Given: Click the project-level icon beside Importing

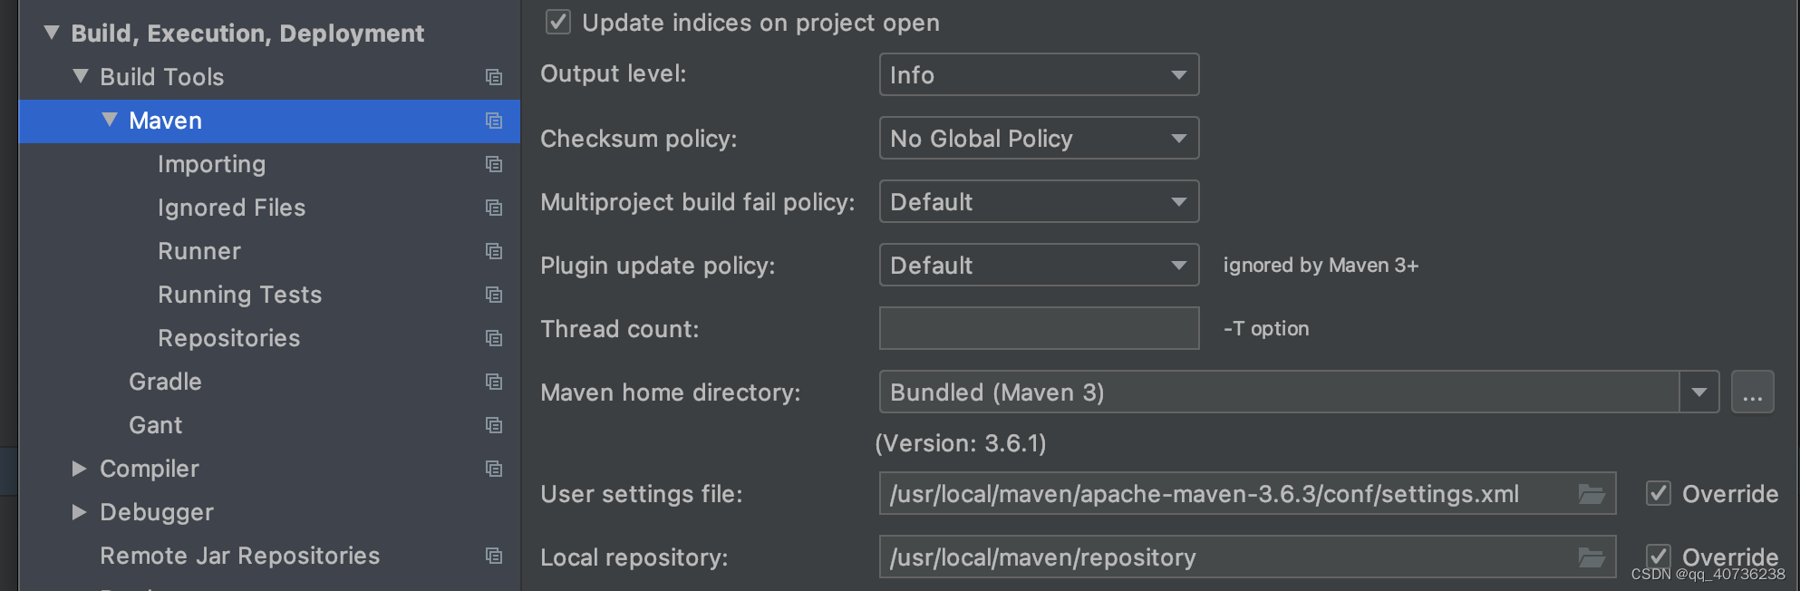Looking at the screenshot, I should [x=494, y=164].
